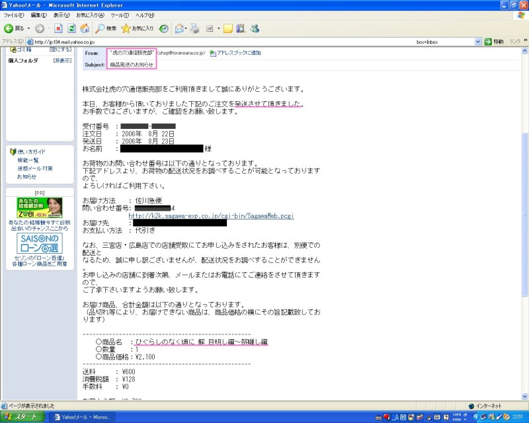Click the IME あ般 input mode indicator
529x423 pixels.
pyautogui.click(x=399, y=417)
